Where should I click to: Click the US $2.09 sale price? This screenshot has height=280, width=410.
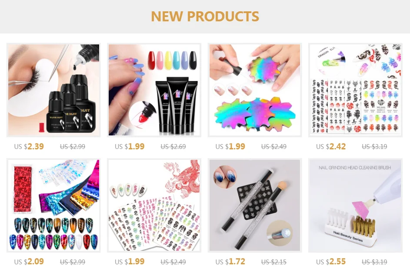click(x=29, y=262)
